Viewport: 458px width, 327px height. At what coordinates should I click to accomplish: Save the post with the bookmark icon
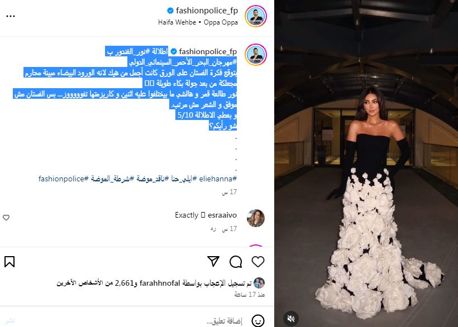pos(9,262)
